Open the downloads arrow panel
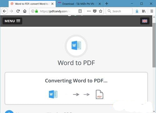156x113 pixels. (137, 11)
